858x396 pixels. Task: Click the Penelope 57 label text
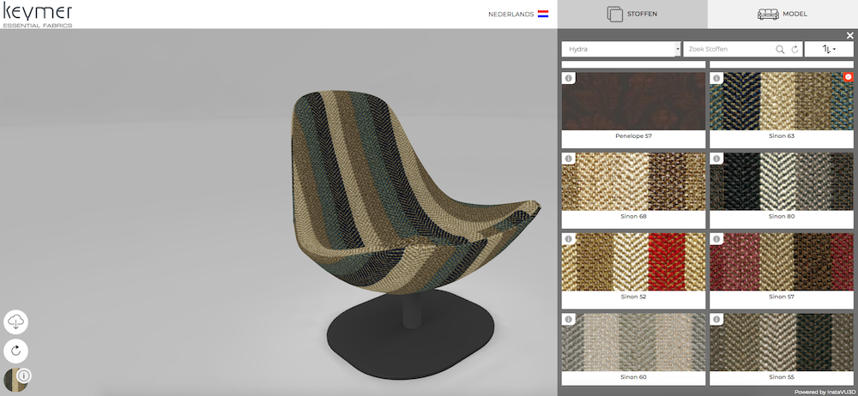pyautogui.click(x=634, y=136)
